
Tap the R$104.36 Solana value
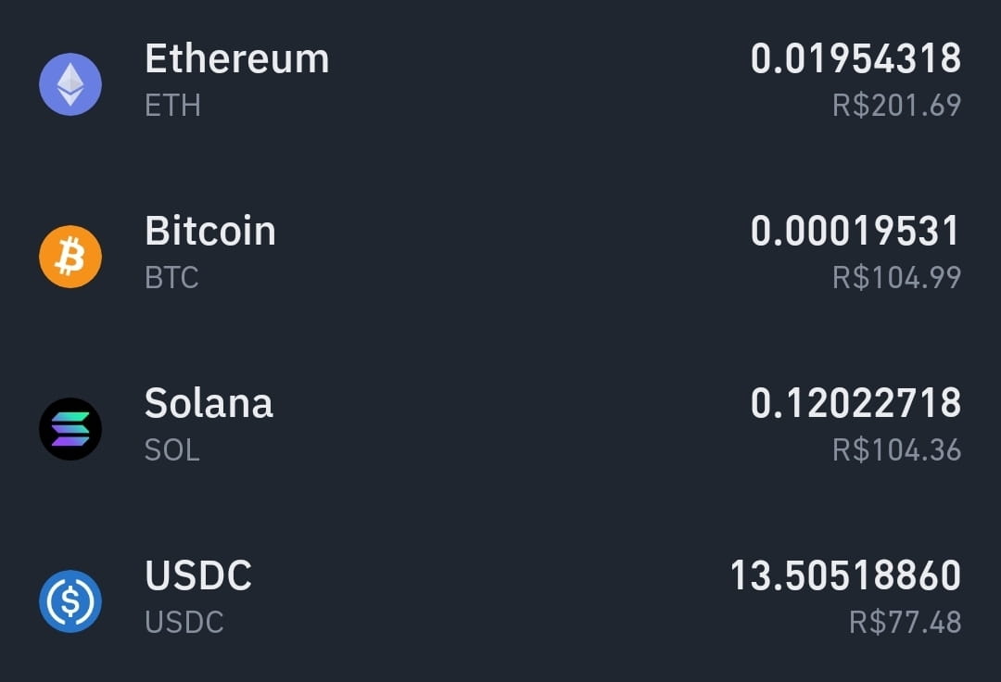click(896, 449)
